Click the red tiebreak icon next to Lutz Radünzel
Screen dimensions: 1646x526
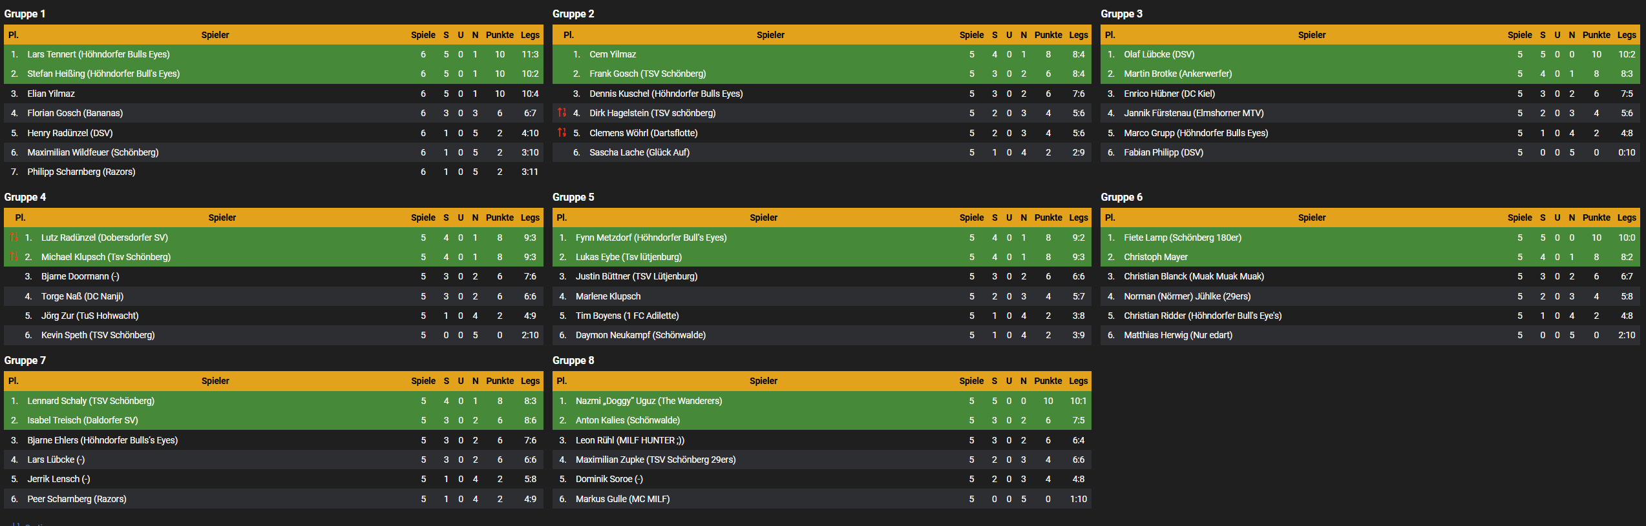coord(14,238)
